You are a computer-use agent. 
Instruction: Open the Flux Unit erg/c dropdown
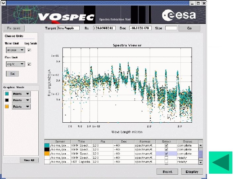pyautogui.click(x=16, y=64)
